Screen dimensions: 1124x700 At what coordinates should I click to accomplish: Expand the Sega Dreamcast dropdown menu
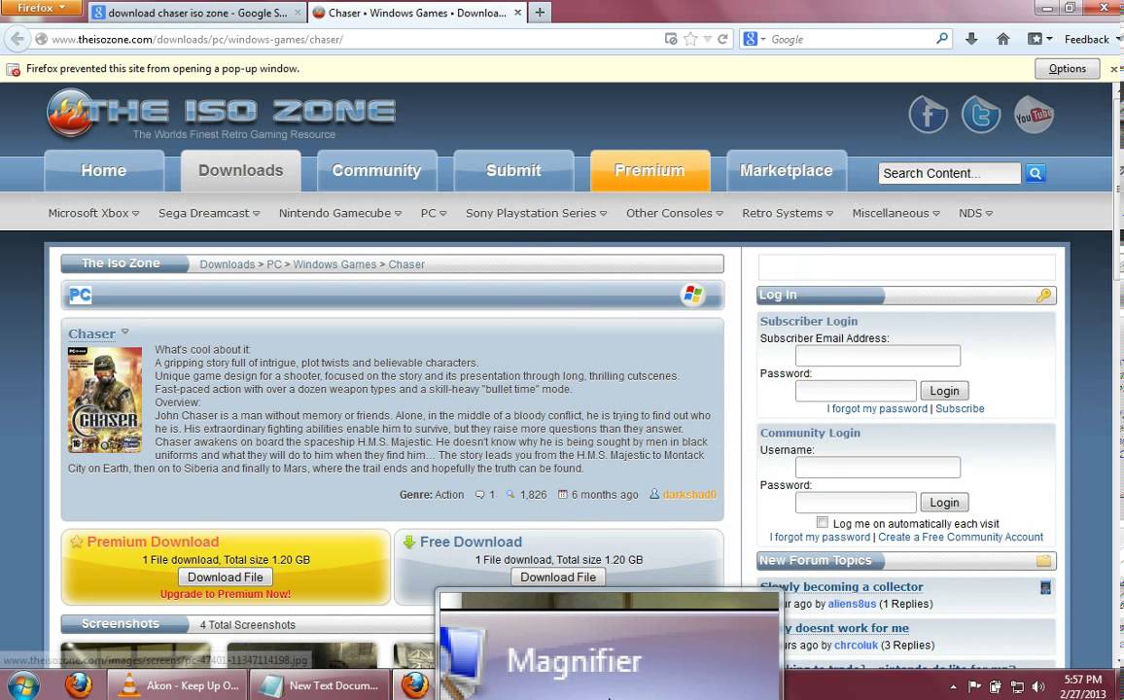(x=209, y=213)
